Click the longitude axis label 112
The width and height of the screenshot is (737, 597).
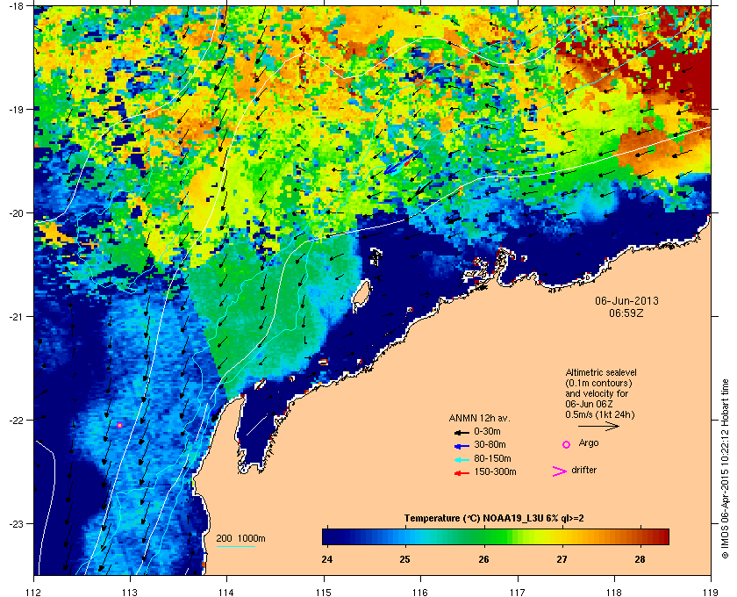pos(34,592)
